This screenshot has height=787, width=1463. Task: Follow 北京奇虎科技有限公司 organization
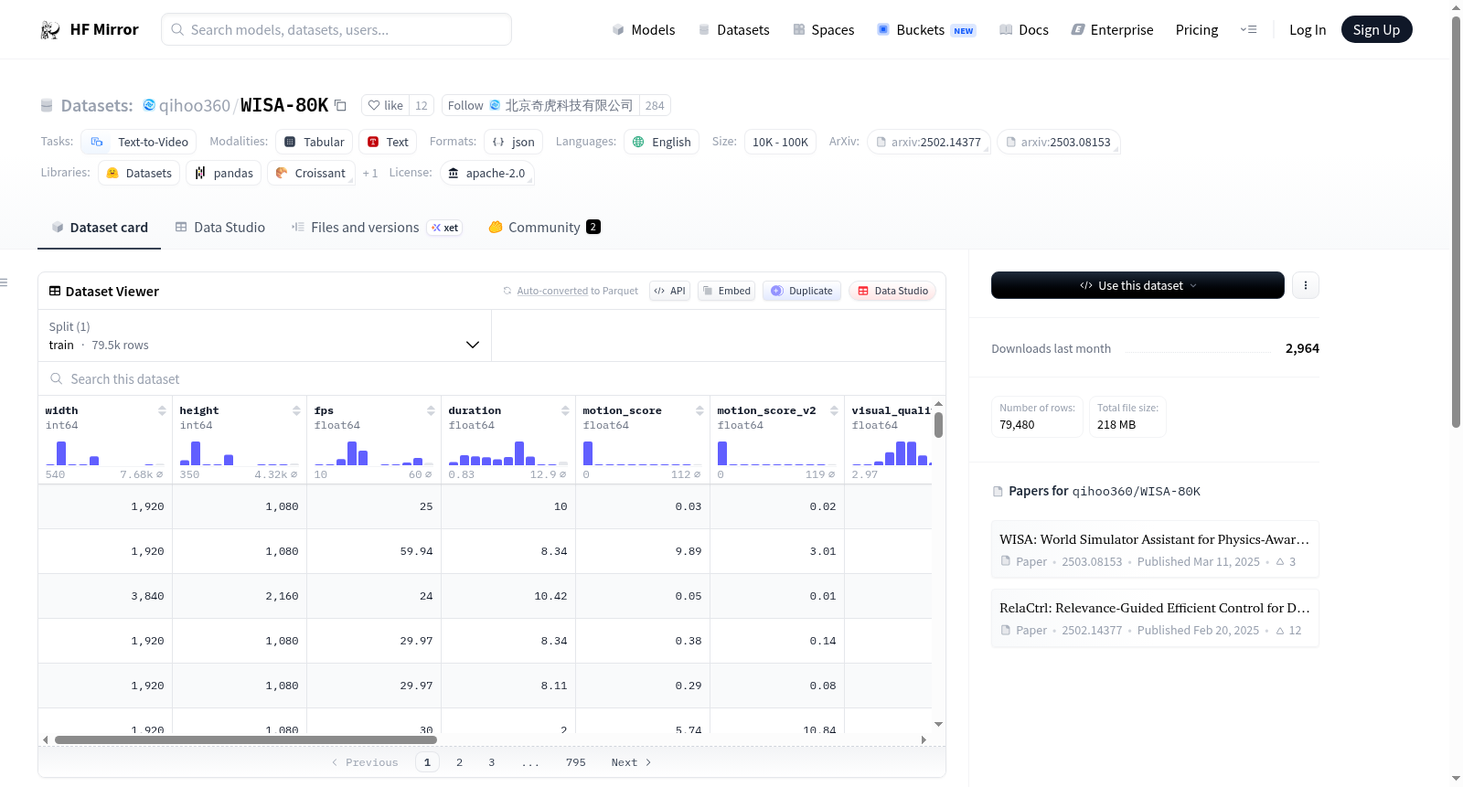click(540, 106)
